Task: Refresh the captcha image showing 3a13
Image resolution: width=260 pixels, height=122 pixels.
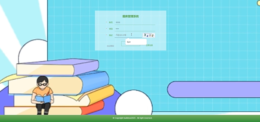Action: 149,35
